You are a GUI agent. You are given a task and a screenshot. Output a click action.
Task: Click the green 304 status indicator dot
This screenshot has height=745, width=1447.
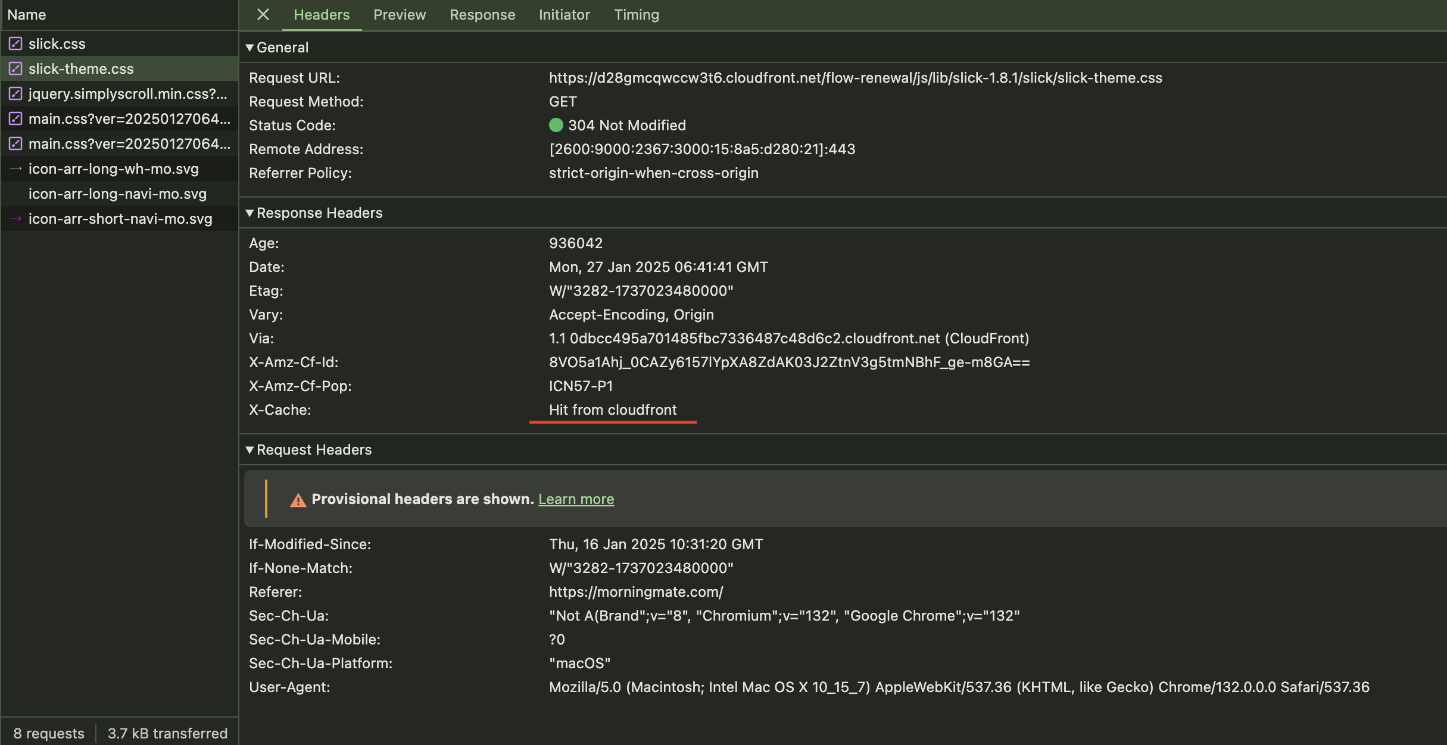556,125
